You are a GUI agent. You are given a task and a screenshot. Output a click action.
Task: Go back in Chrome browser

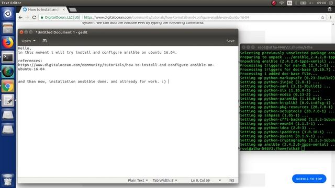tap(20, 17)
